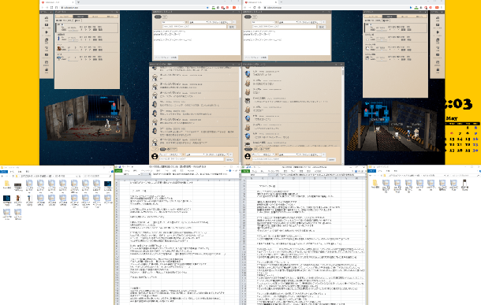Click the back arrow in left browser toolbar
Image resolution: width=481 pixels, height=305 pixels.
tap(43, 7)
